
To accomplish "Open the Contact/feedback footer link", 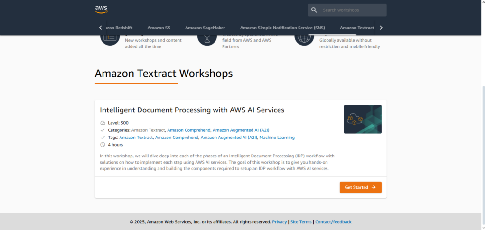I will [x=333, y=222].
